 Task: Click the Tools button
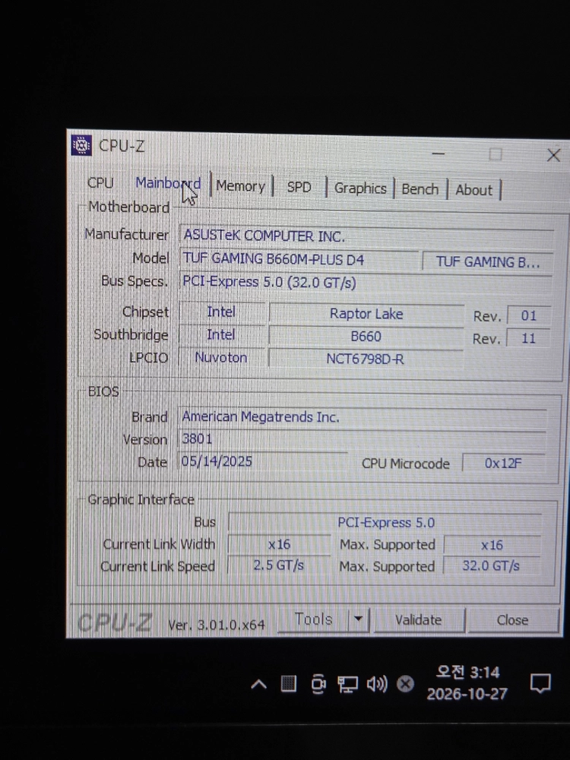[x=314, y=619]
